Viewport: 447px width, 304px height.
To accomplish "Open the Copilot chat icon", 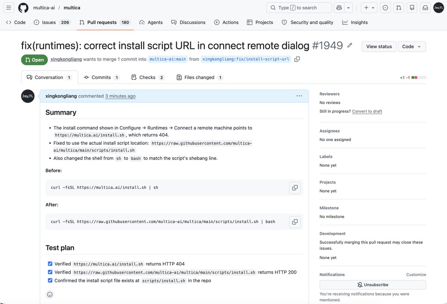I will [x=339, y=7].
